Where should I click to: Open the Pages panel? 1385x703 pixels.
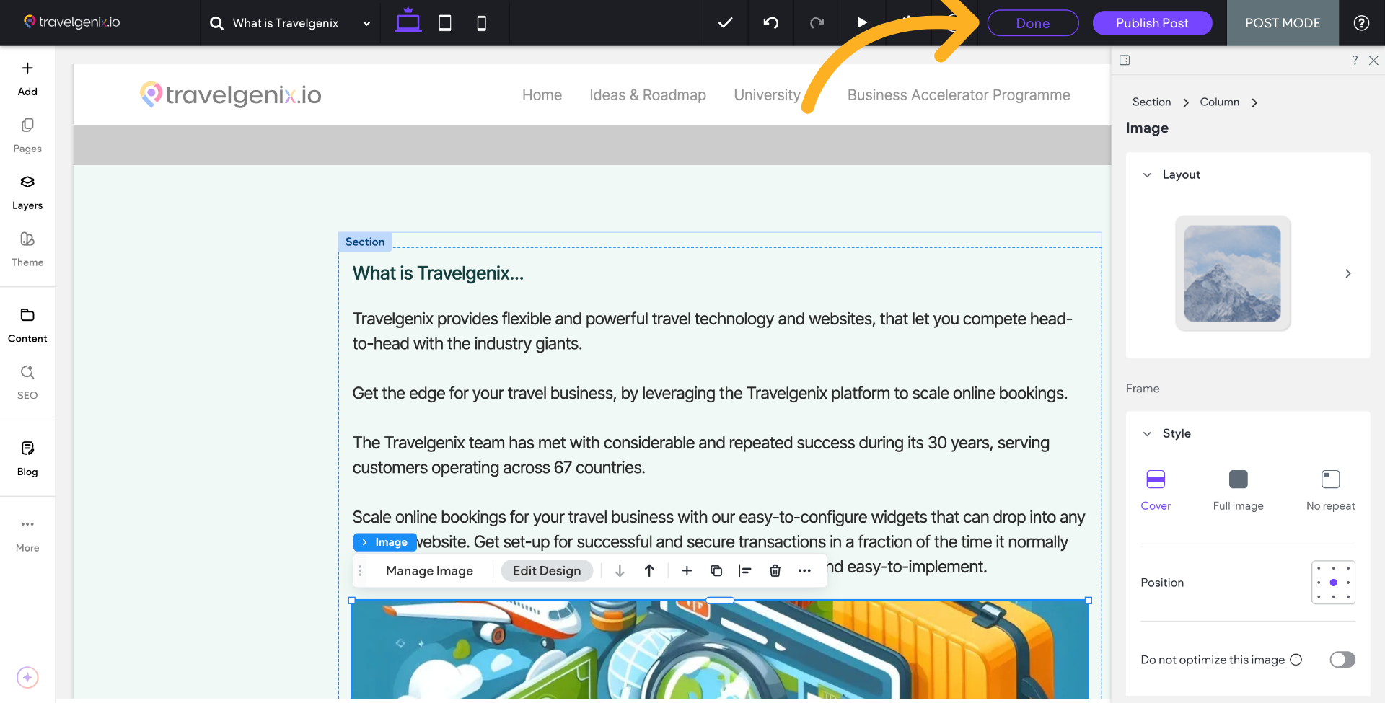click(x=27, y=135)
